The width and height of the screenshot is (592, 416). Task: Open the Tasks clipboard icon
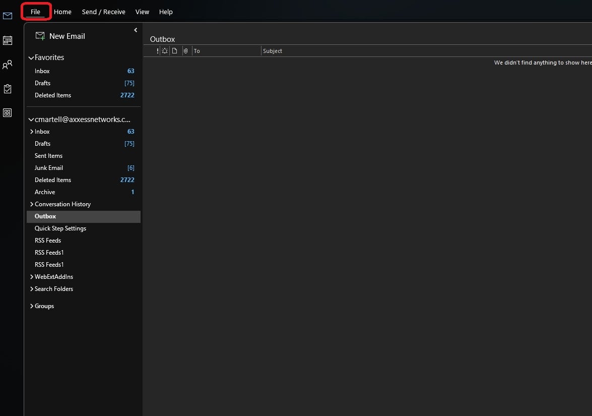[8, 89]
